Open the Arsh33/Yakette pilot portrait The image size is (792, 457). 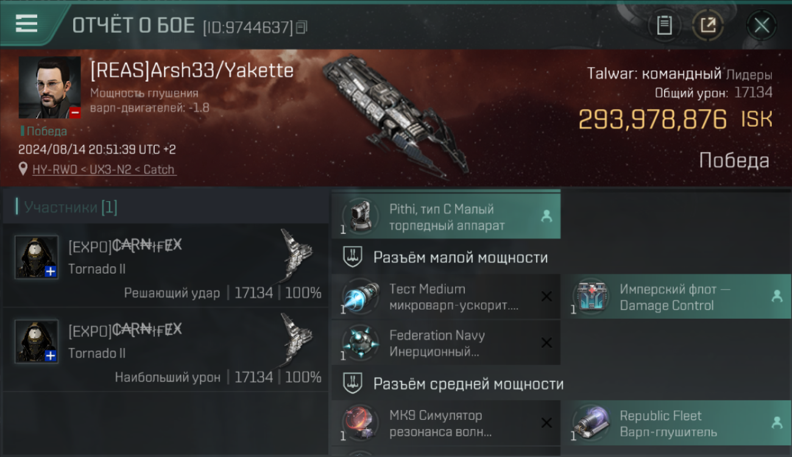(49, 88)
